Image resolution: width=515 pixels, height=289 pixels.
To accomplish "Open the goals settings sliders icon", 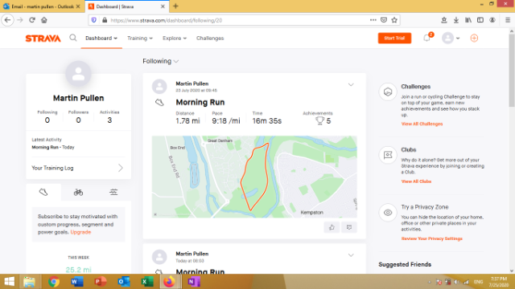I will pos(113,193).
